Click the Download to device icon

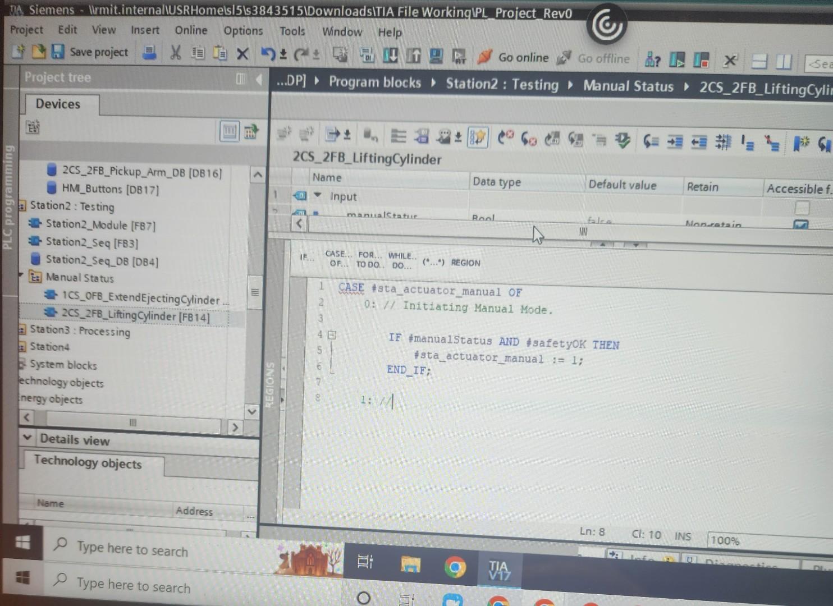click(391, 56)
